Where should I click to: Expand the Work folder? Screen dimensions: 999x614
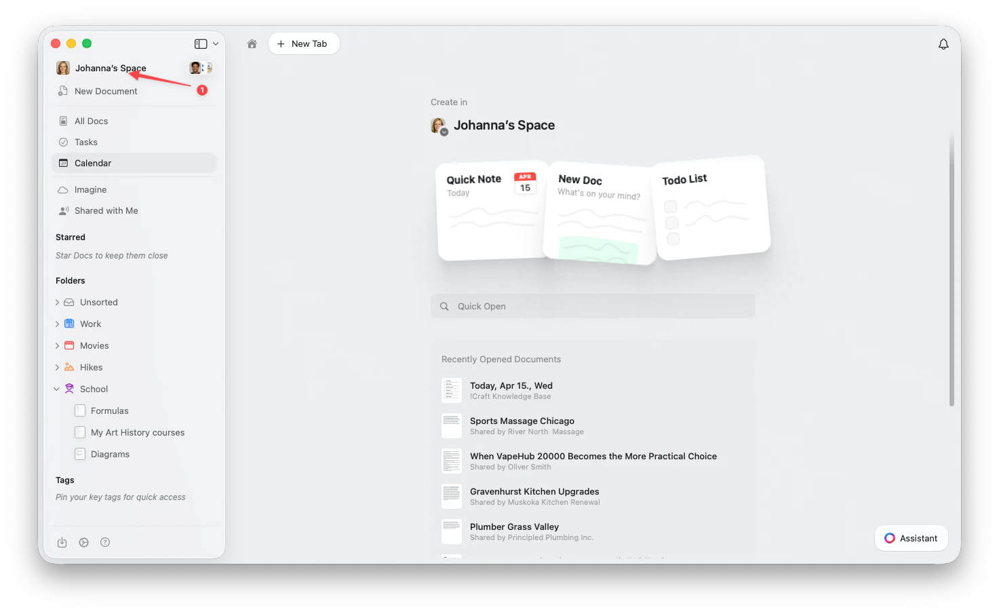(x=57, y=324)
